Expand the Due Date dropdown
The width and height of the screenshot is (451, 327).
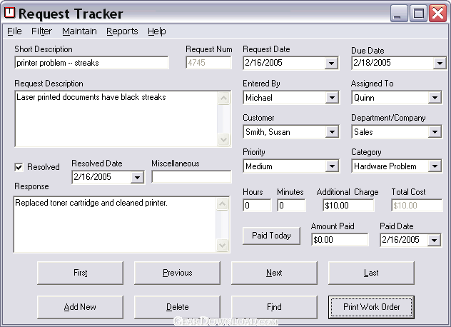pos(440,63)
